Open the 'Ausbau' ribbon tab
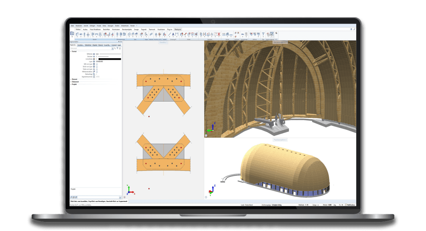Screen dimensions: 426x231 coord(85,29)
